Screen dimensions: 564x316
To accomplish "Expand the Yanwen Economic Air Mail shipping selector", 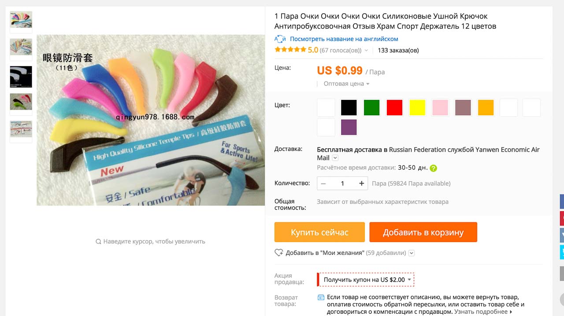I will tap(335, 158).
